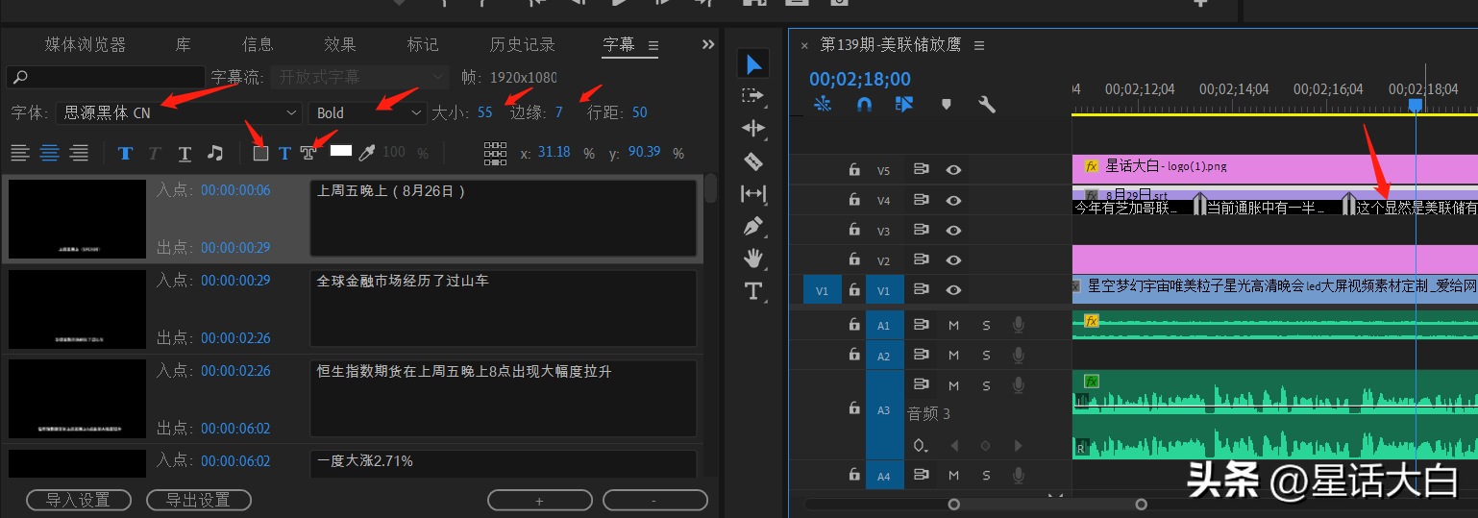The width and height of the screenshot is (1478, 518).
Task: Click the white caption color swatch
Action: tap(341, 151)
